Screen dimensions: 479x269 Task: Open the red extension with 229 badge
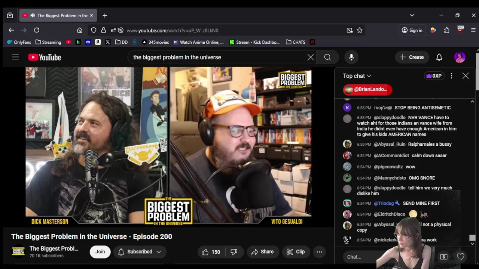click(460, 30)
